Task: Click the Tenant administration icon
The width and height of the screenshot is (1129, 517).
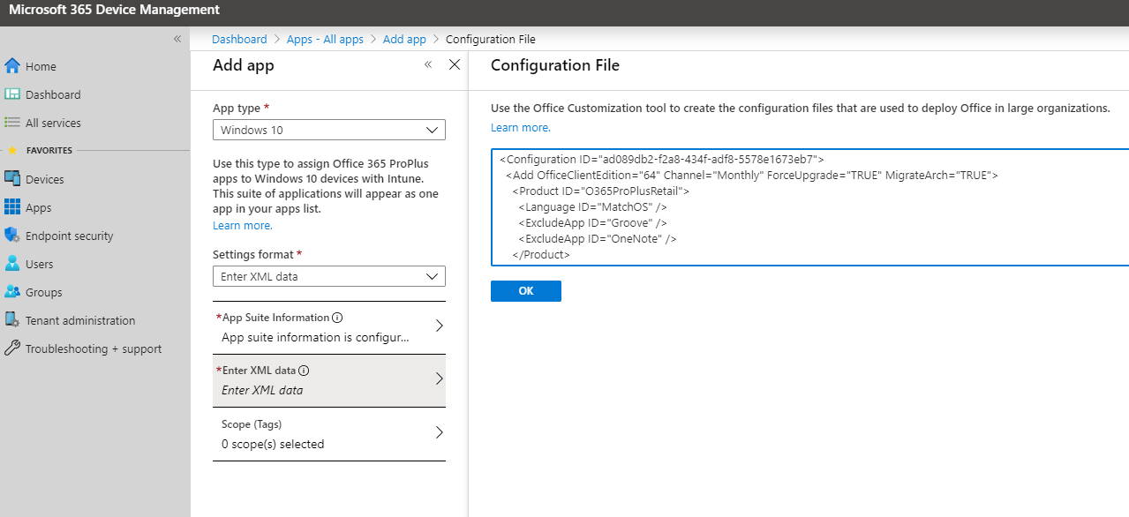Action: 12,320
